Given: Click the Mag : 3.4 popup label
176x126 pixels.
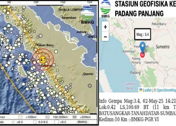Looking at the screenshot, I should (x=142, y=35).
